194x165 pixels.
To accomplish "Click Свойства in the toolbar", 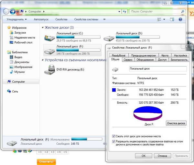I will coord(61,19).
